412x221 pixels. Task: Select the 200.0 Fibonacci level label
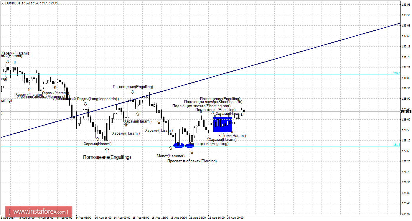(x=396, y=73)
